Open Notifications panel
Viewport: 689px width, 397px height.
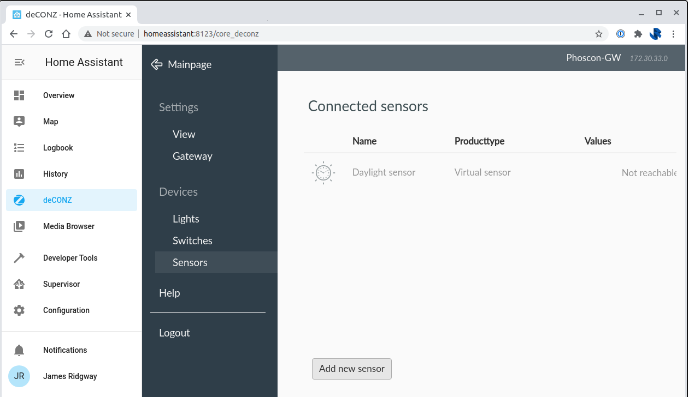(x=72, y=350)
